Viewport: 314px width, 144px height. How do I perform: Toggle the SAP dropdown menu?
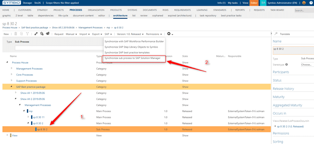click(108, 34)
